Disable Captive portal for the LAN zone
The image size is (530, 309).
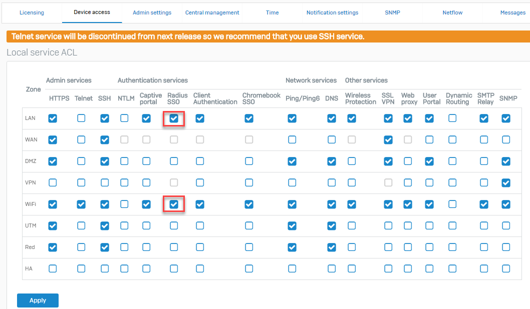click(x=146, y=118)
